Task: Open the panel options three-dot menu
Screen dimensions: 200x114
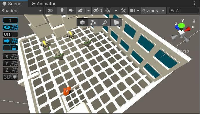Action: tap(195, 3)
